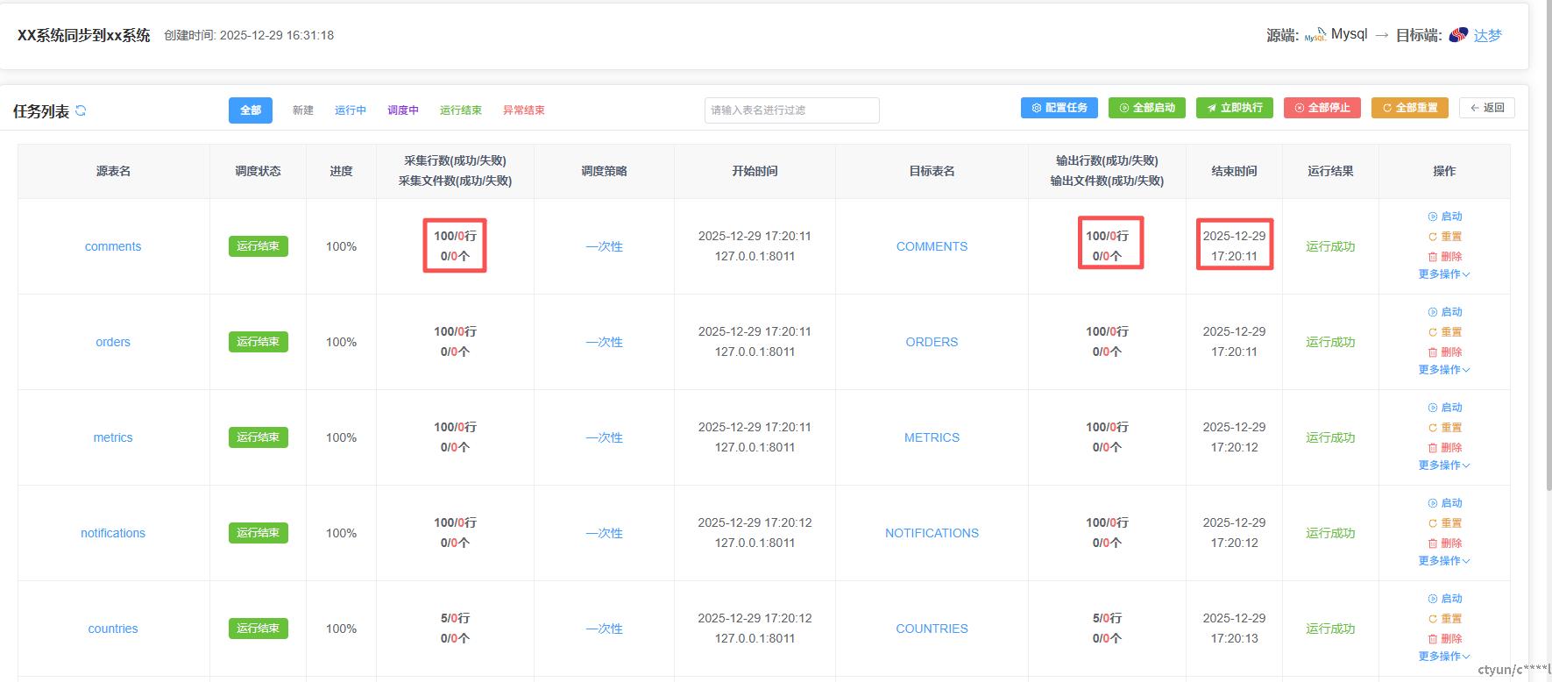Select the 全部 filter tab
1552x682 pixels.
coord(251,110)
